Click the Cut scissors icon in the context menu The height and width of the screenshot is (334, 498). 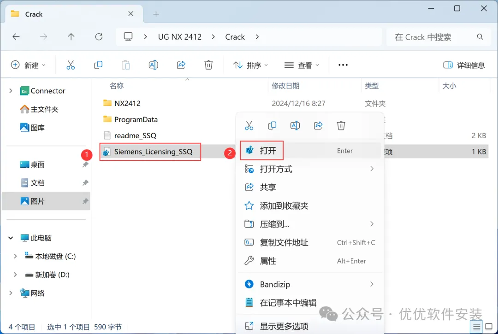tap(249, 126)
